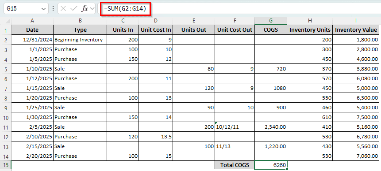Select row 1 header

pyautogui.click(x=6, y=30)
